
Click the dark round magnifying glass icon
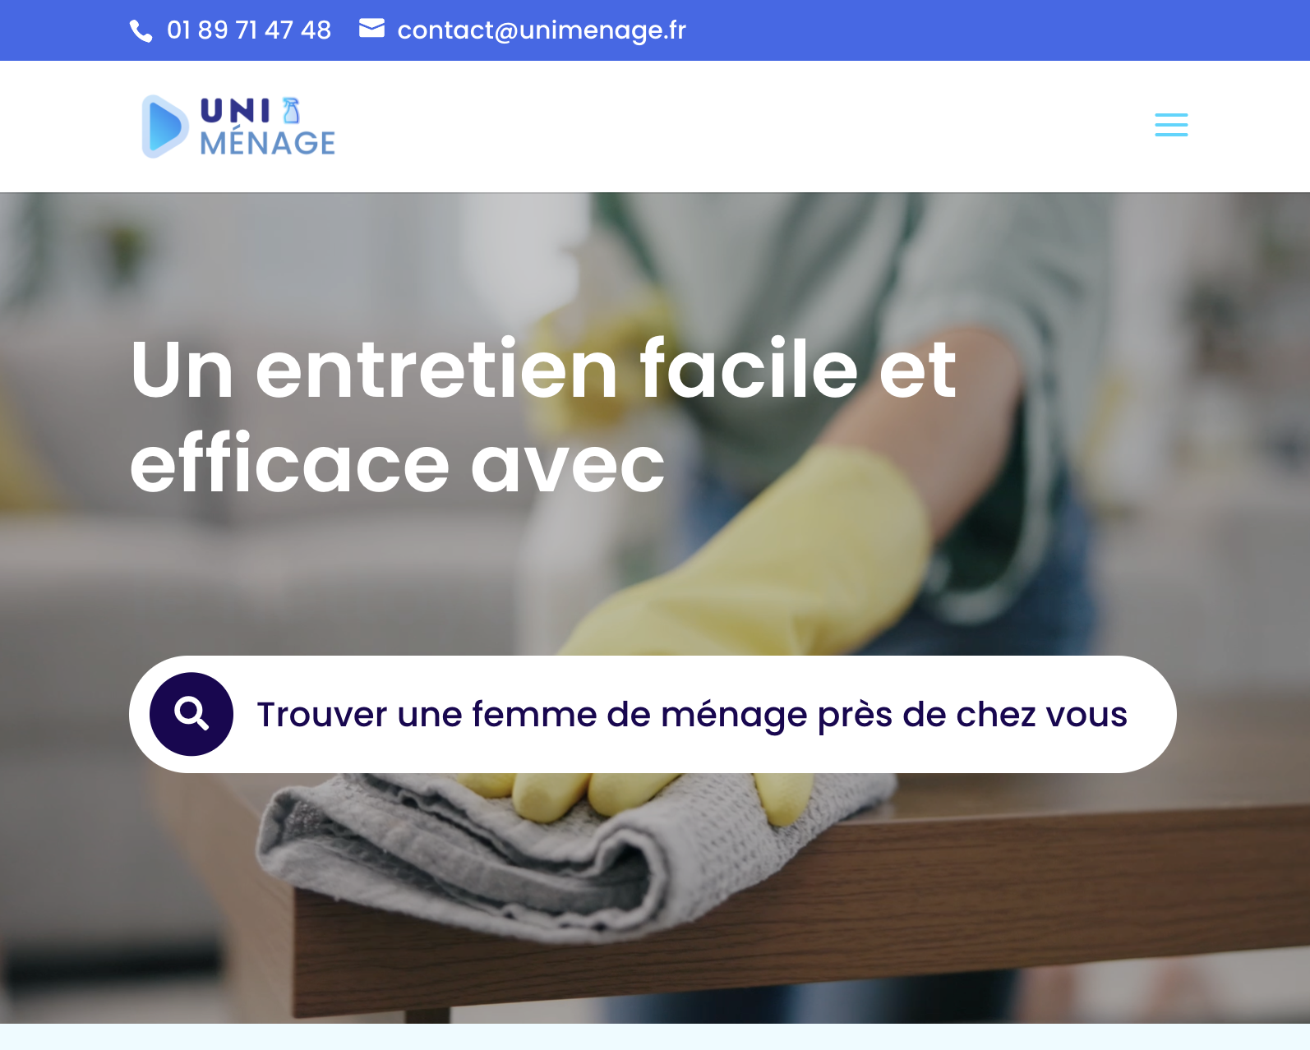click(x=191, y=714)
